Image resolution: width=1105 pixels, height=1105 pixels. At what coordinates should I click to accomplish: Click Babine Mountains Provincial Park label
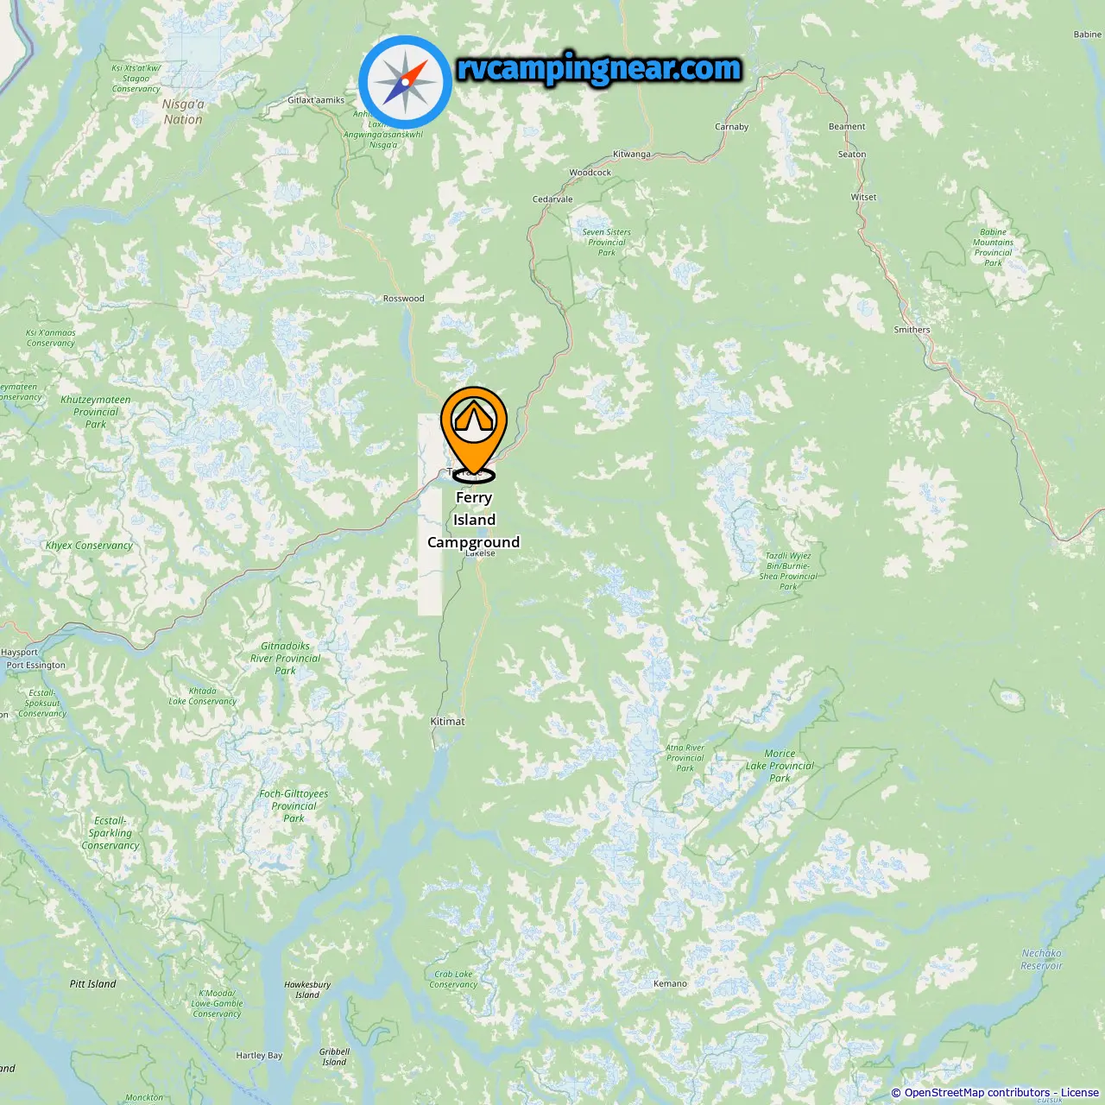pos(994,248)
